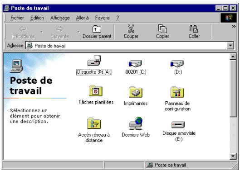Open the Aller à menu
The width and height of the screenshot is (240, 170).
[x=83, y=18]
